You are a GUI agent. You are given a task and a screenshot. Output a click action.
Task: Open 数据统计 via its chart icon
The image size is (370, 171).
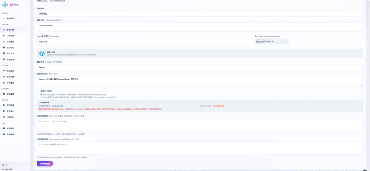click(4, 18)
